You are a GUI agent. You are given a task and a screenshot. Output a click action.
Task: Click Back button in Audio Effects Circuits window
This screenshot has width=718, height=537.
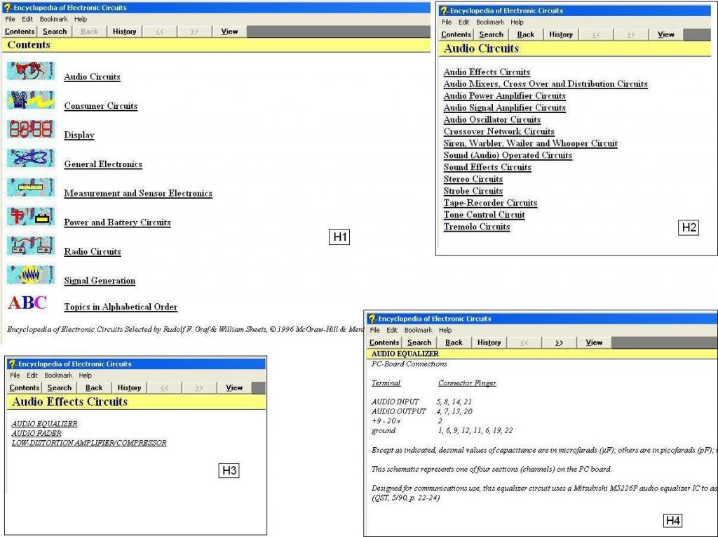94,387
